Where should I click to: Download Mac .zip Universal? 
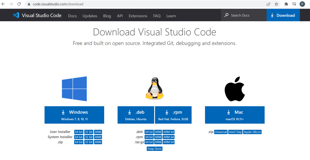coord(221,132)
